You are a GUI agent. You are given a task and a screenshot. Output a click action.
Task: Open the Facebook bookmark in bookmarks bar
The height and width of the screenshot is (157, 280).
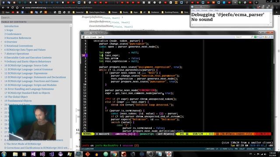22,12
